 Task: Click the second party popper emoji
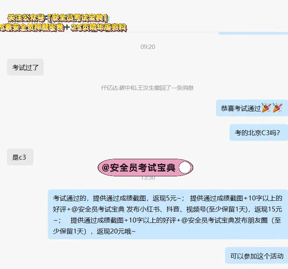click(277, 108)
